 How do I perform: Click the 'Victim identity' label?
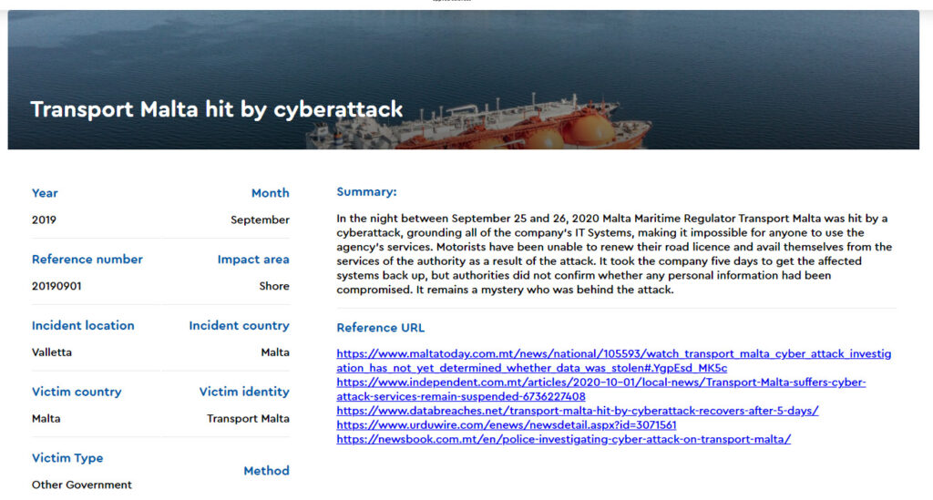point(244,393)
